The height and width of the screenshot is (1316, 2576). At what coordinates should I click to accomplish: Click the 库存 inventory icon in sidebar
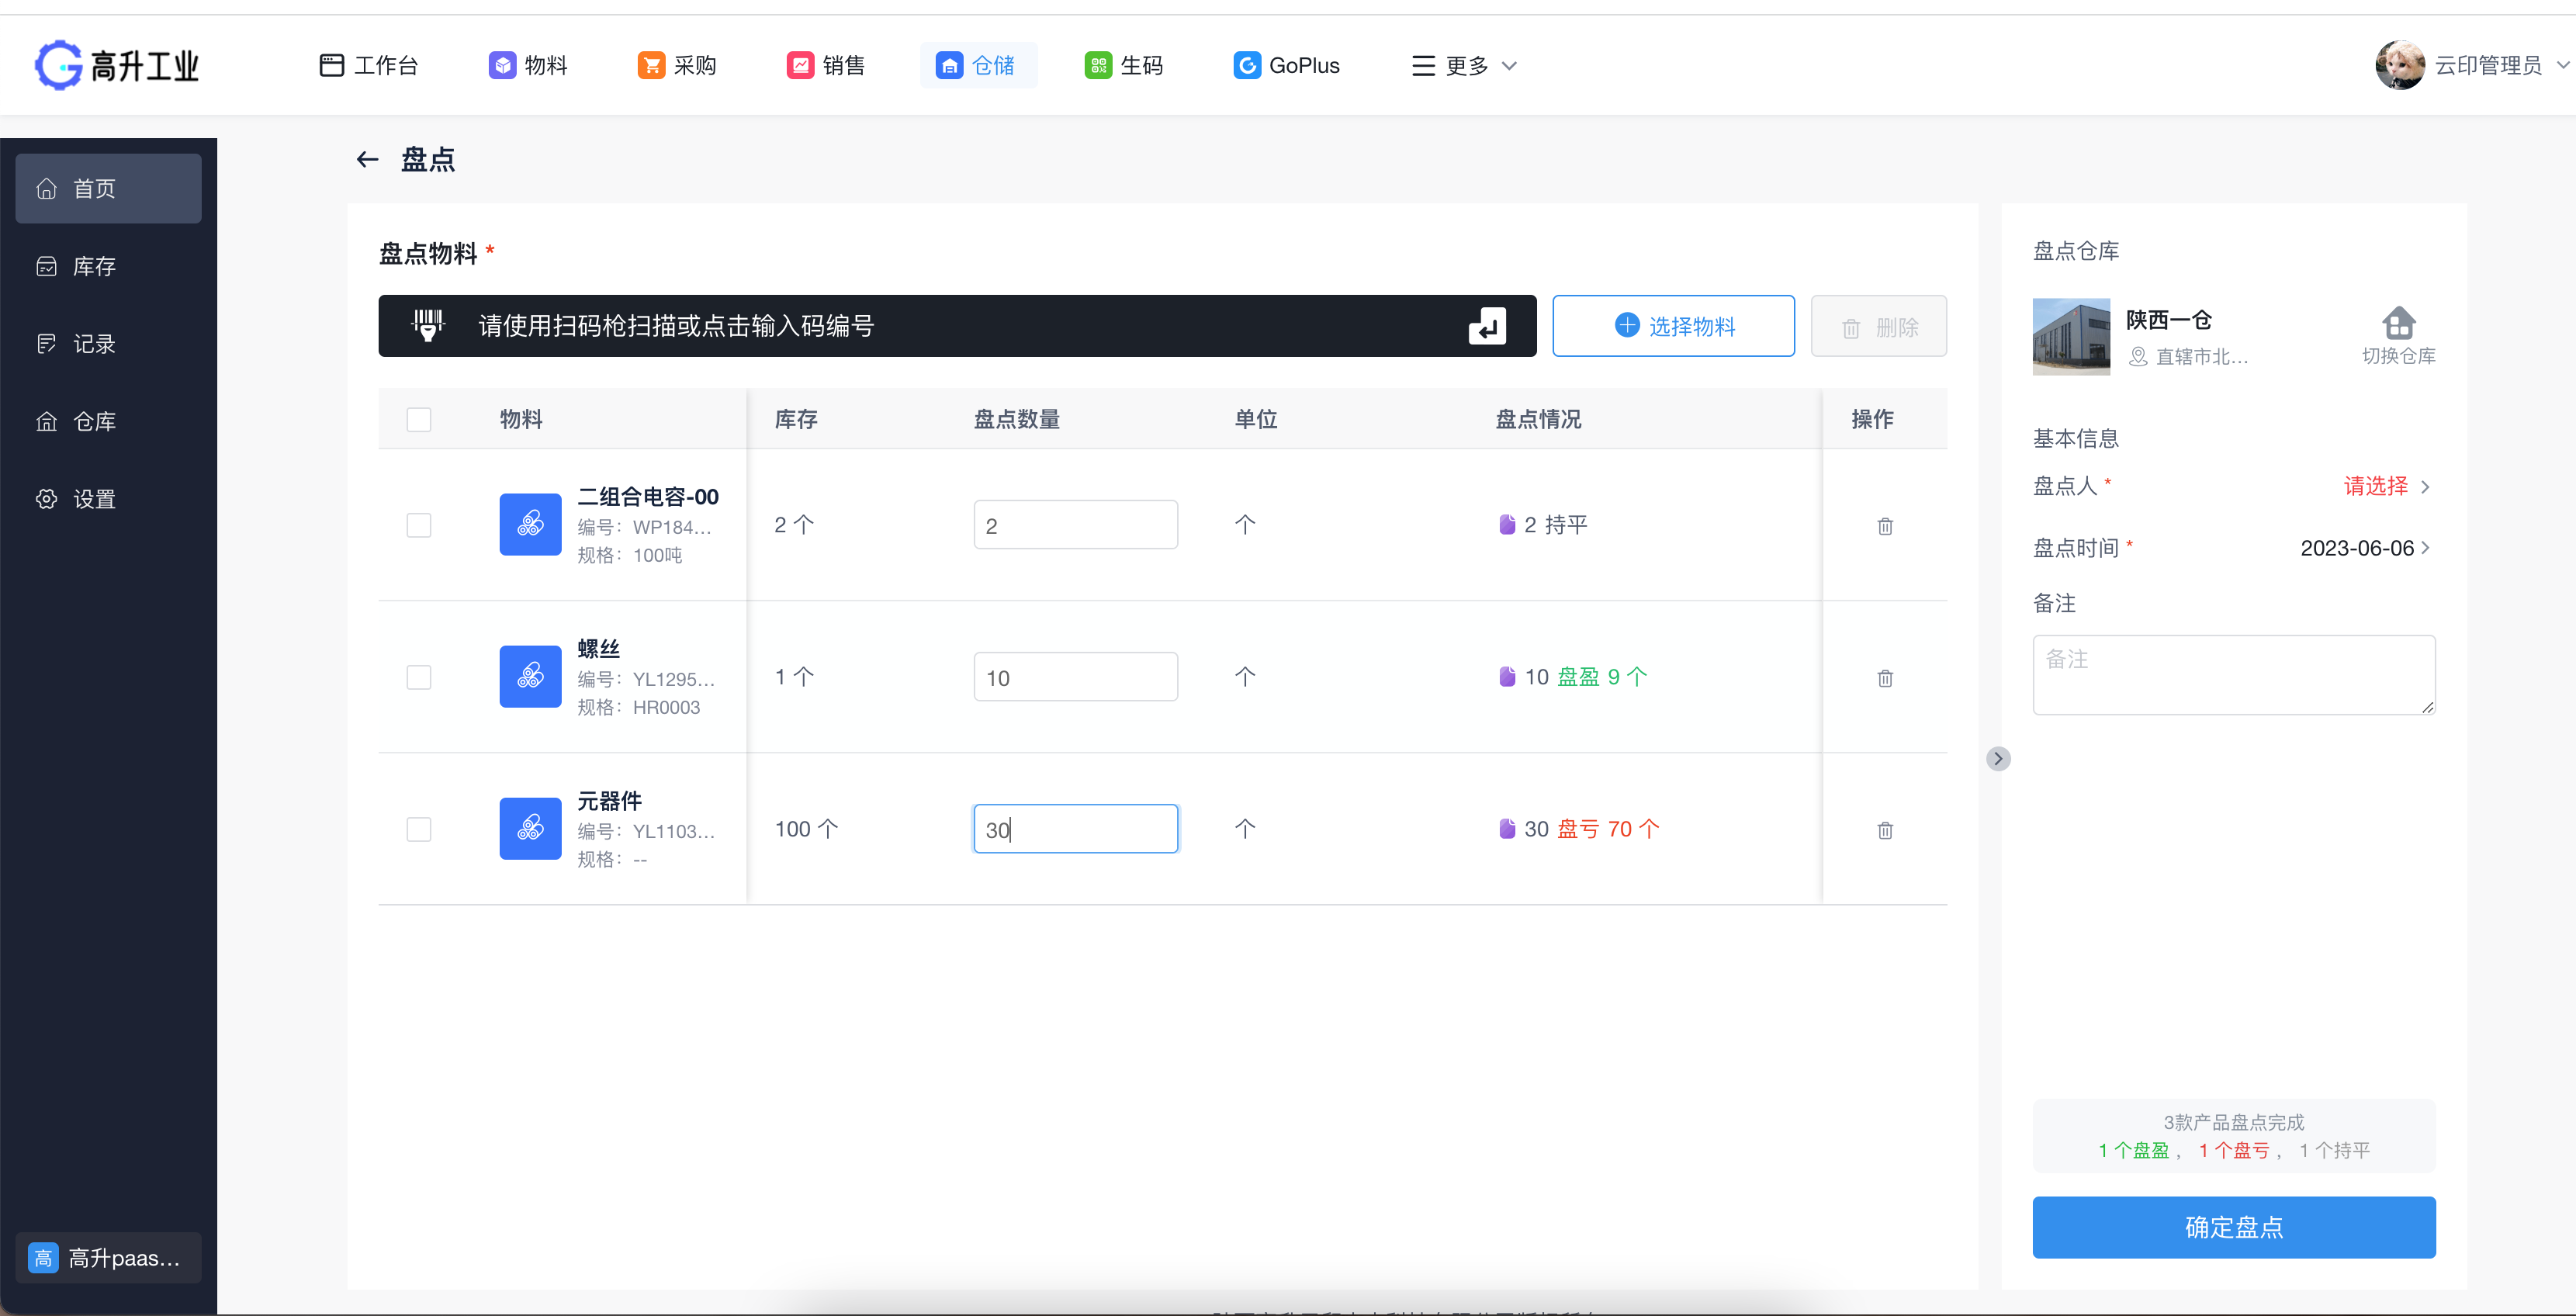tap(46, 266)
